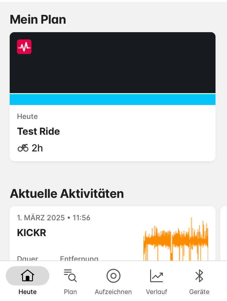
Task: Switch to the Plan tab label
Action: click(70, 292)
